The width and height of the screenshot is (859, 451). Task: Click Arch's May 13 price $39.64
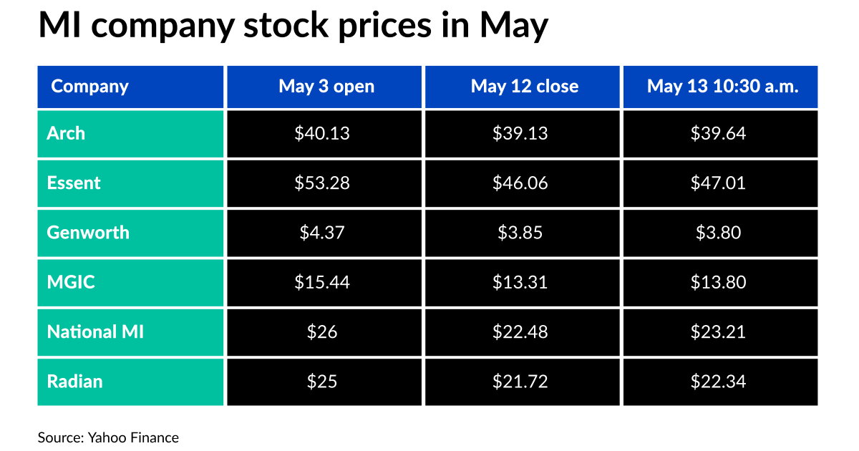718,133
